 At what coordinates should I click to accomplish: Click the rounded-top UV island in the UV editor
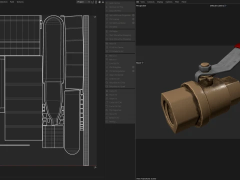coord(53,70)
